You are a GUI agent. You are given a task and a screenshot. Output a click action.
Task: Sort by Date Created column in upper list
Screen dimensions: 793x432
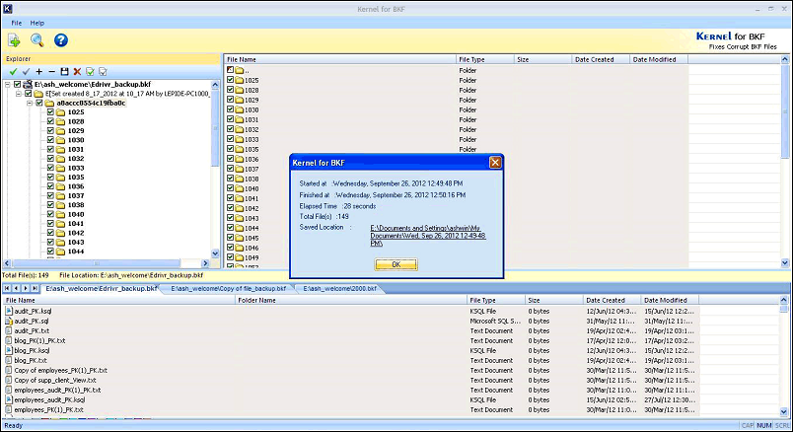coord(601,60)
